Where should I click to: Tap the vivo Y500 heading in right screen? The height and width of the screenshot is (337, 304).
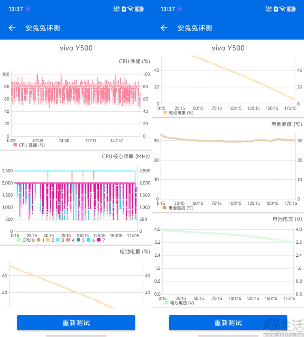[228, 48]
